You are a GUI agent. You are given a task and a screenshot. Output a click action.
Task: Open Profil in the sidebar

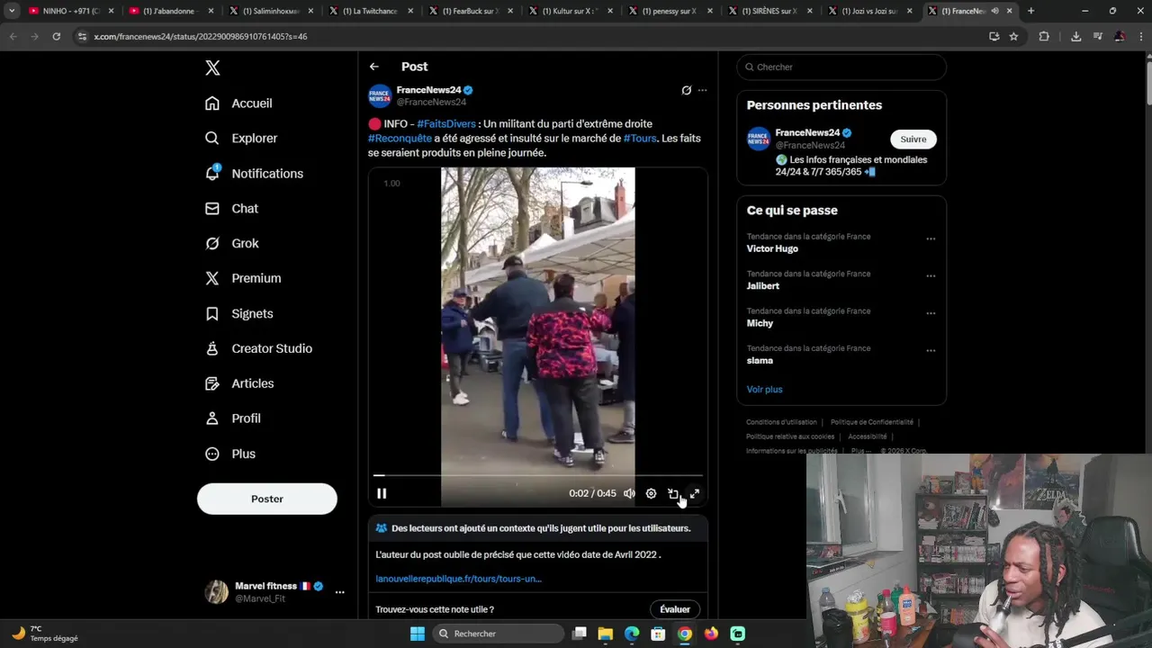coord(232,419)
